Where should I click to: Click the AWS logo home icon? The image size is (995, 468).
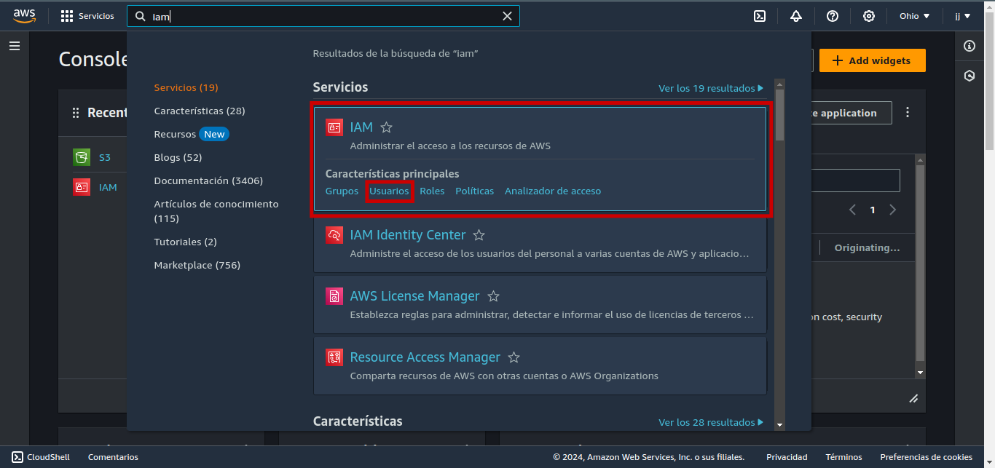[24, 15]
